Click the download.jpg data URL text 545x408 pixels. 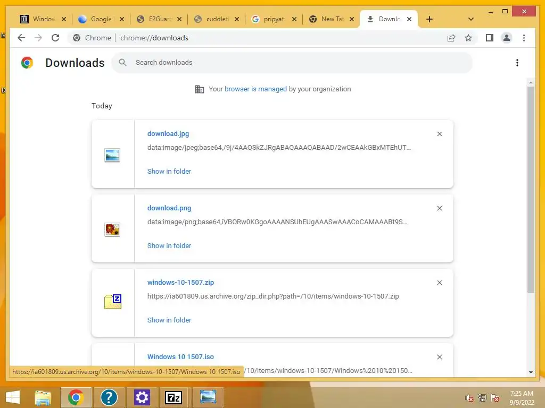click(x=279, y=148)
